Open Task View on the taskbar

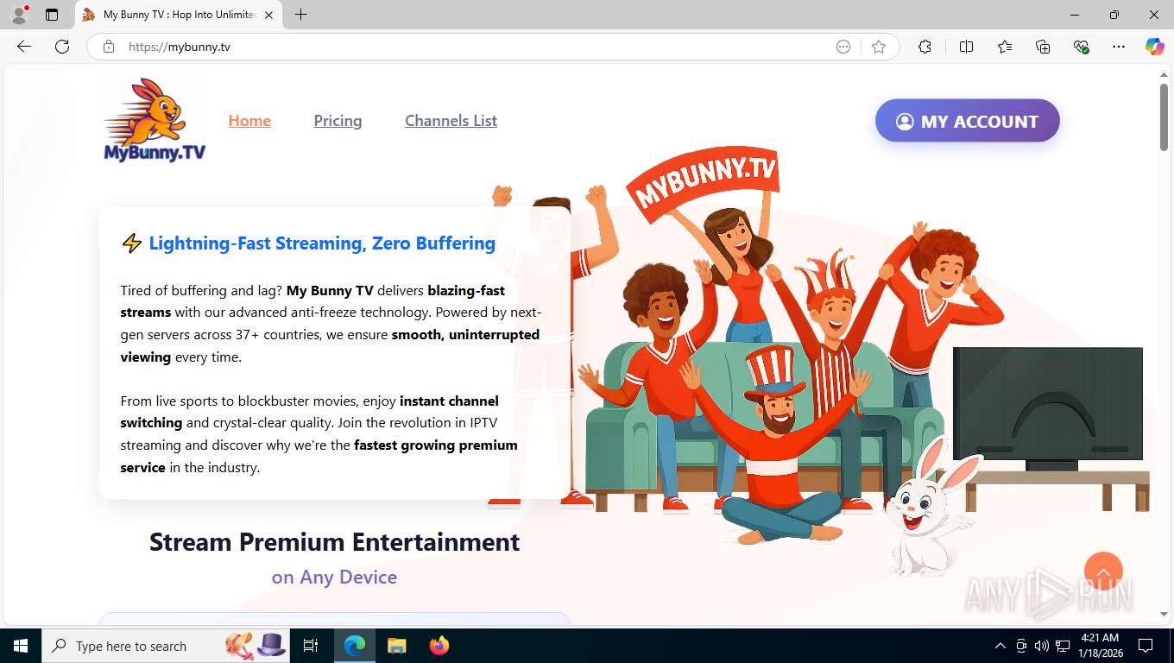[x=312, y=646]
